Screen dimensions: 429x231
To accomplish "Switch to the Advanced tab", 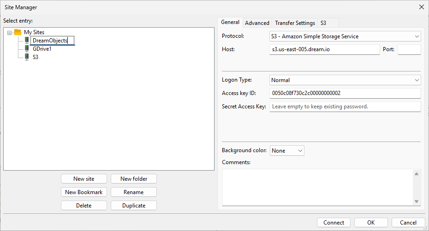I will point(257,23).
